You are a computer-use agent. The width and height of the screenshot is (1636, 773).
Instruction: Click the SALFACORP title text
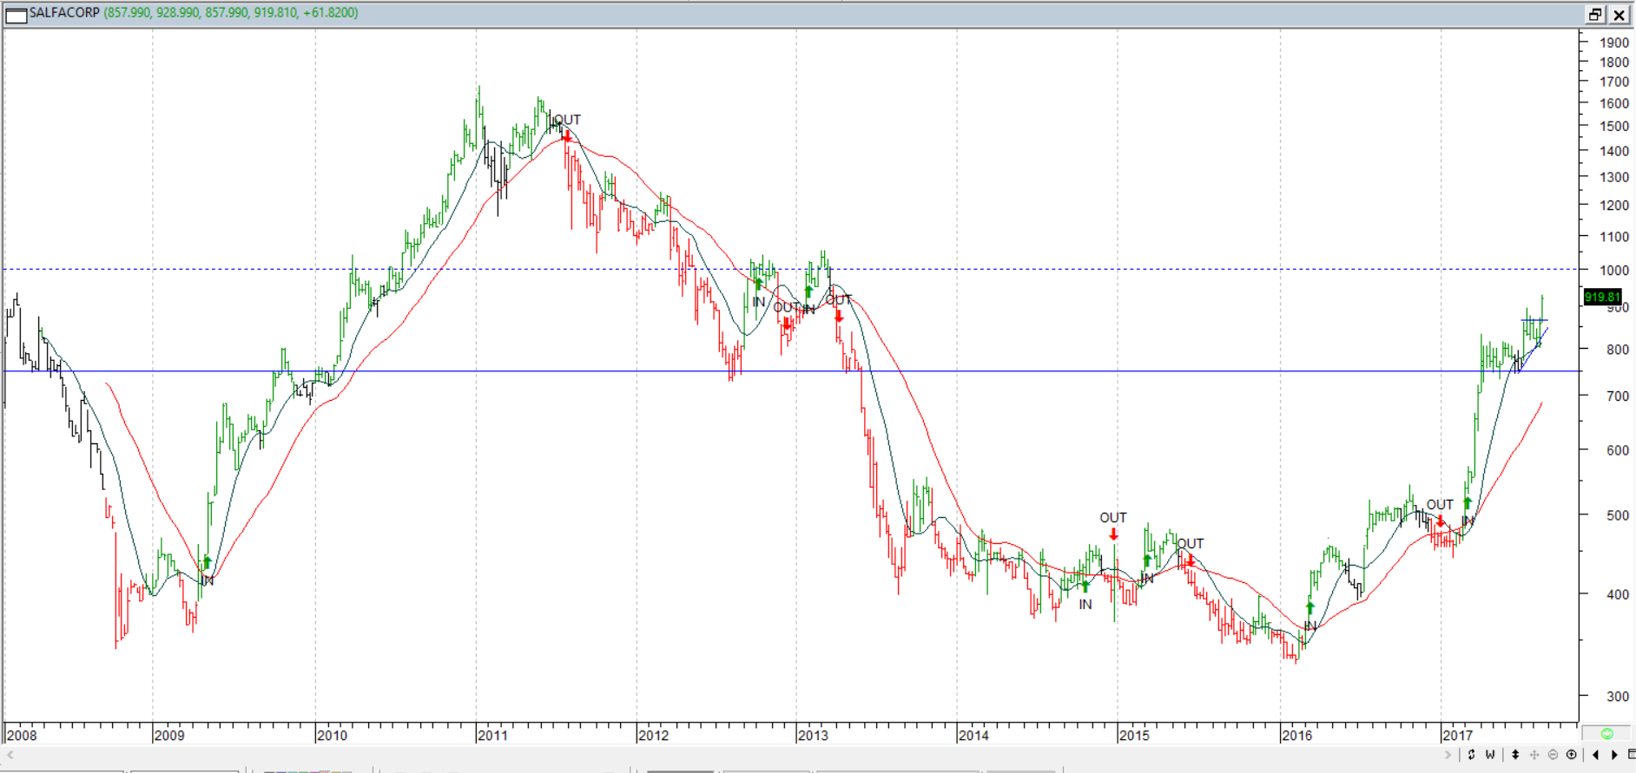tap(64, 13)
